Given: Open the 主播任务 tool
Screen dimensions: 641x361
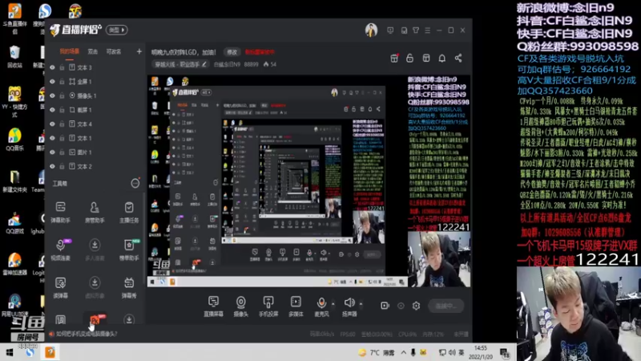Looking at the screenshot, I should pyautogui.click(x=129, y=212).
